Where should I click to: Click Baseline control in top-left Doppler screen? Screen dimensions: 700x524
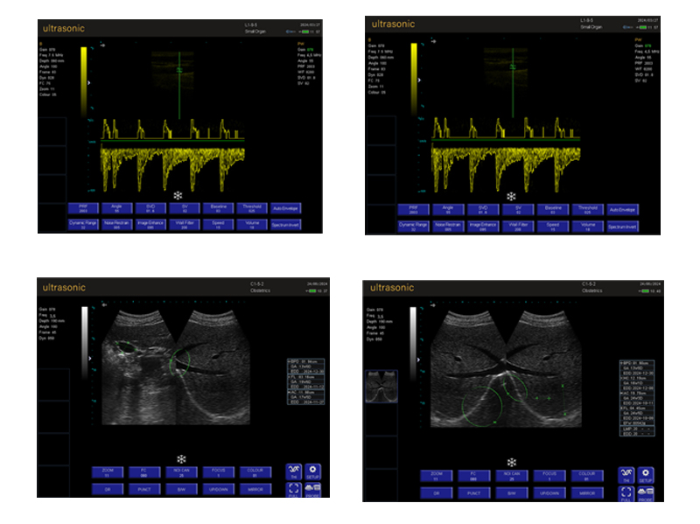218,209
